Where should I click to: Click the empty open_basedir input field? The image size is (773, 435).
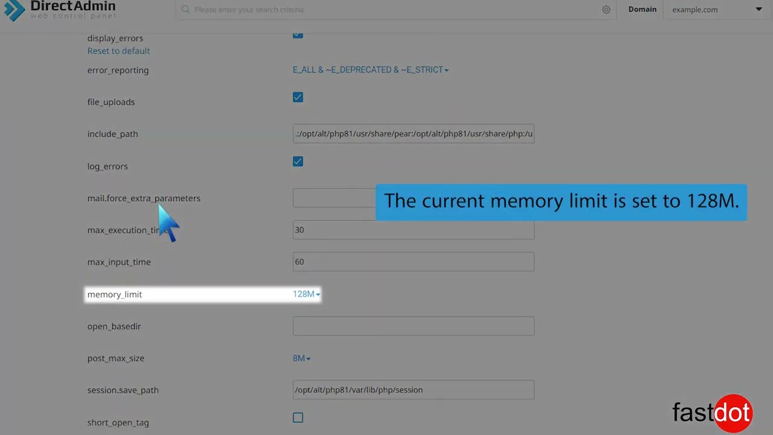click(413, 326)
